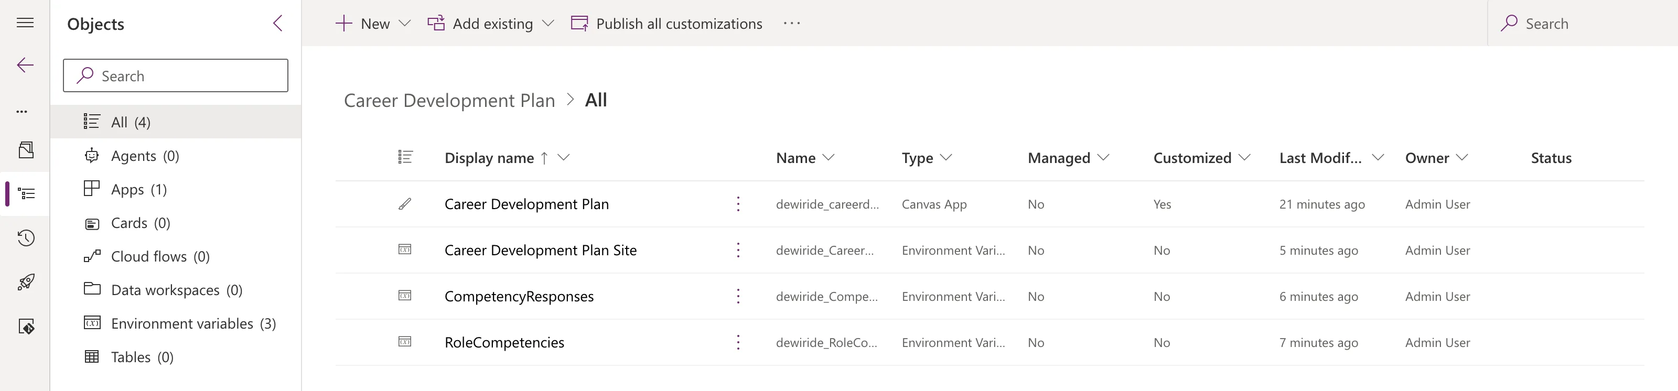Open the Overview page icon in rail
Screen dimensions: 1678x391
tap(25, 150)
